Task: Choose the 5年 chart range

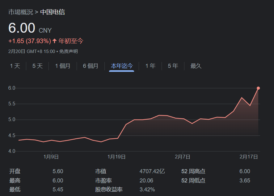Action: click(173, 66)
